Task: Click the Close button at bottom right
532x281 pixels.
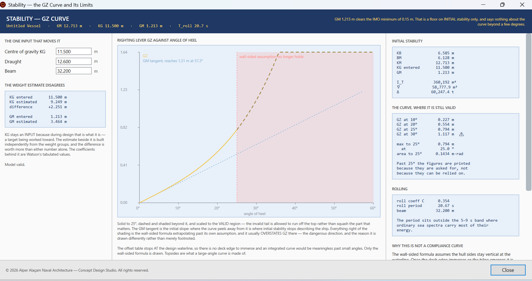Action: point(508,270)
